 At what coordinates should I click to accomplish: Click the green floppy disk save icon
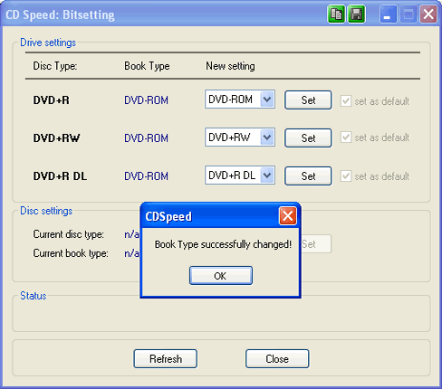click(356, 14)
